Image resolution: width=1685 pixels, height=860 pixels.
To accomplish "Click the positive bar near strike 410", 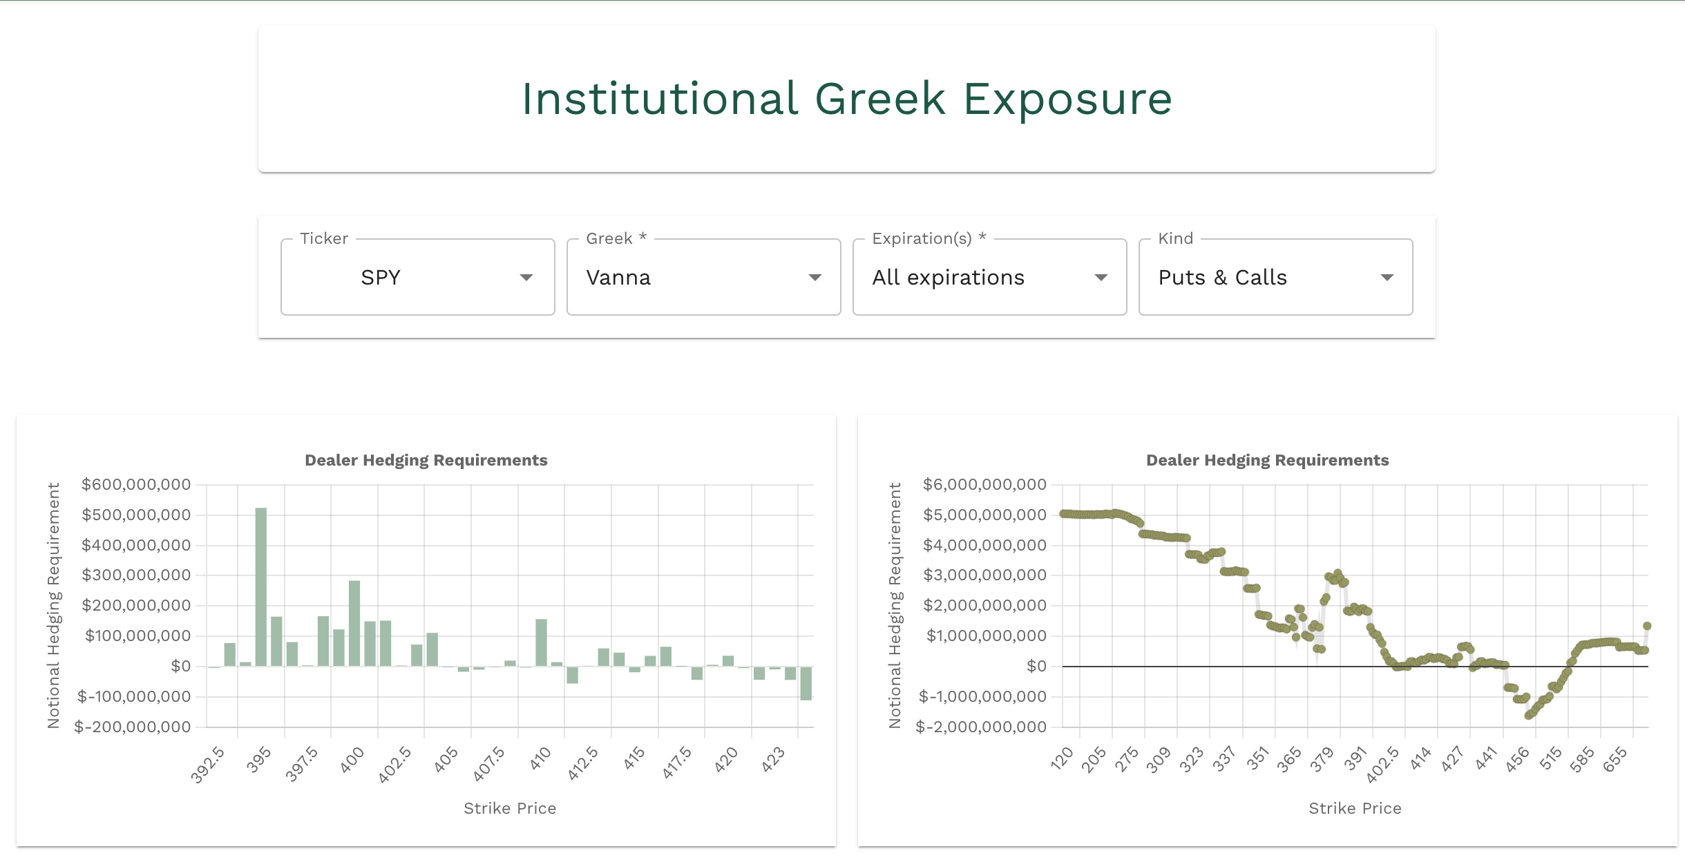I will (541, 642).
